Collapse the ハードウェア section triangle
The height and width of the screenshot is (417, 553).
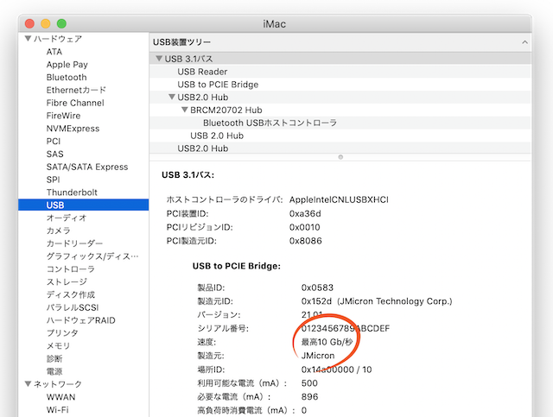29,39
